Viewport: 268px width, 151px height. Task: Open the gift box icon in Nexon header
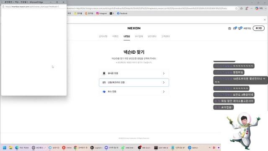pyautogui.click(x=229, y=28)
